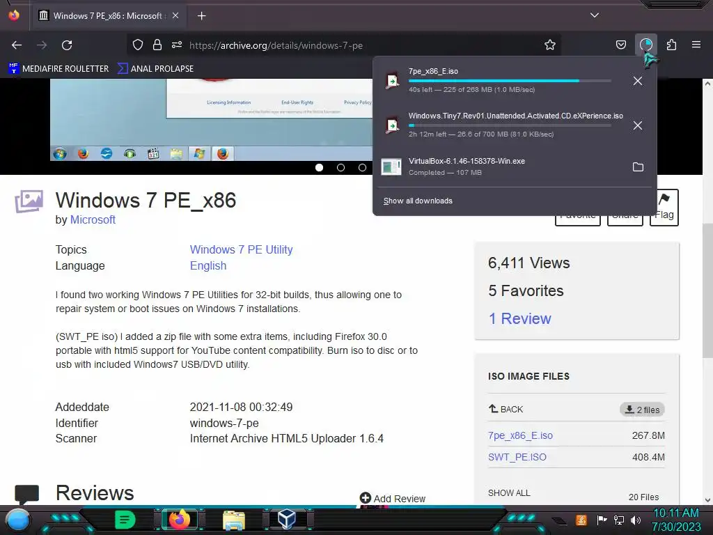Image resolution: width=713 pixels, height=535 pixels.
Task: Open VirtualBox from taskbar
Action: (x=287, y=519)
